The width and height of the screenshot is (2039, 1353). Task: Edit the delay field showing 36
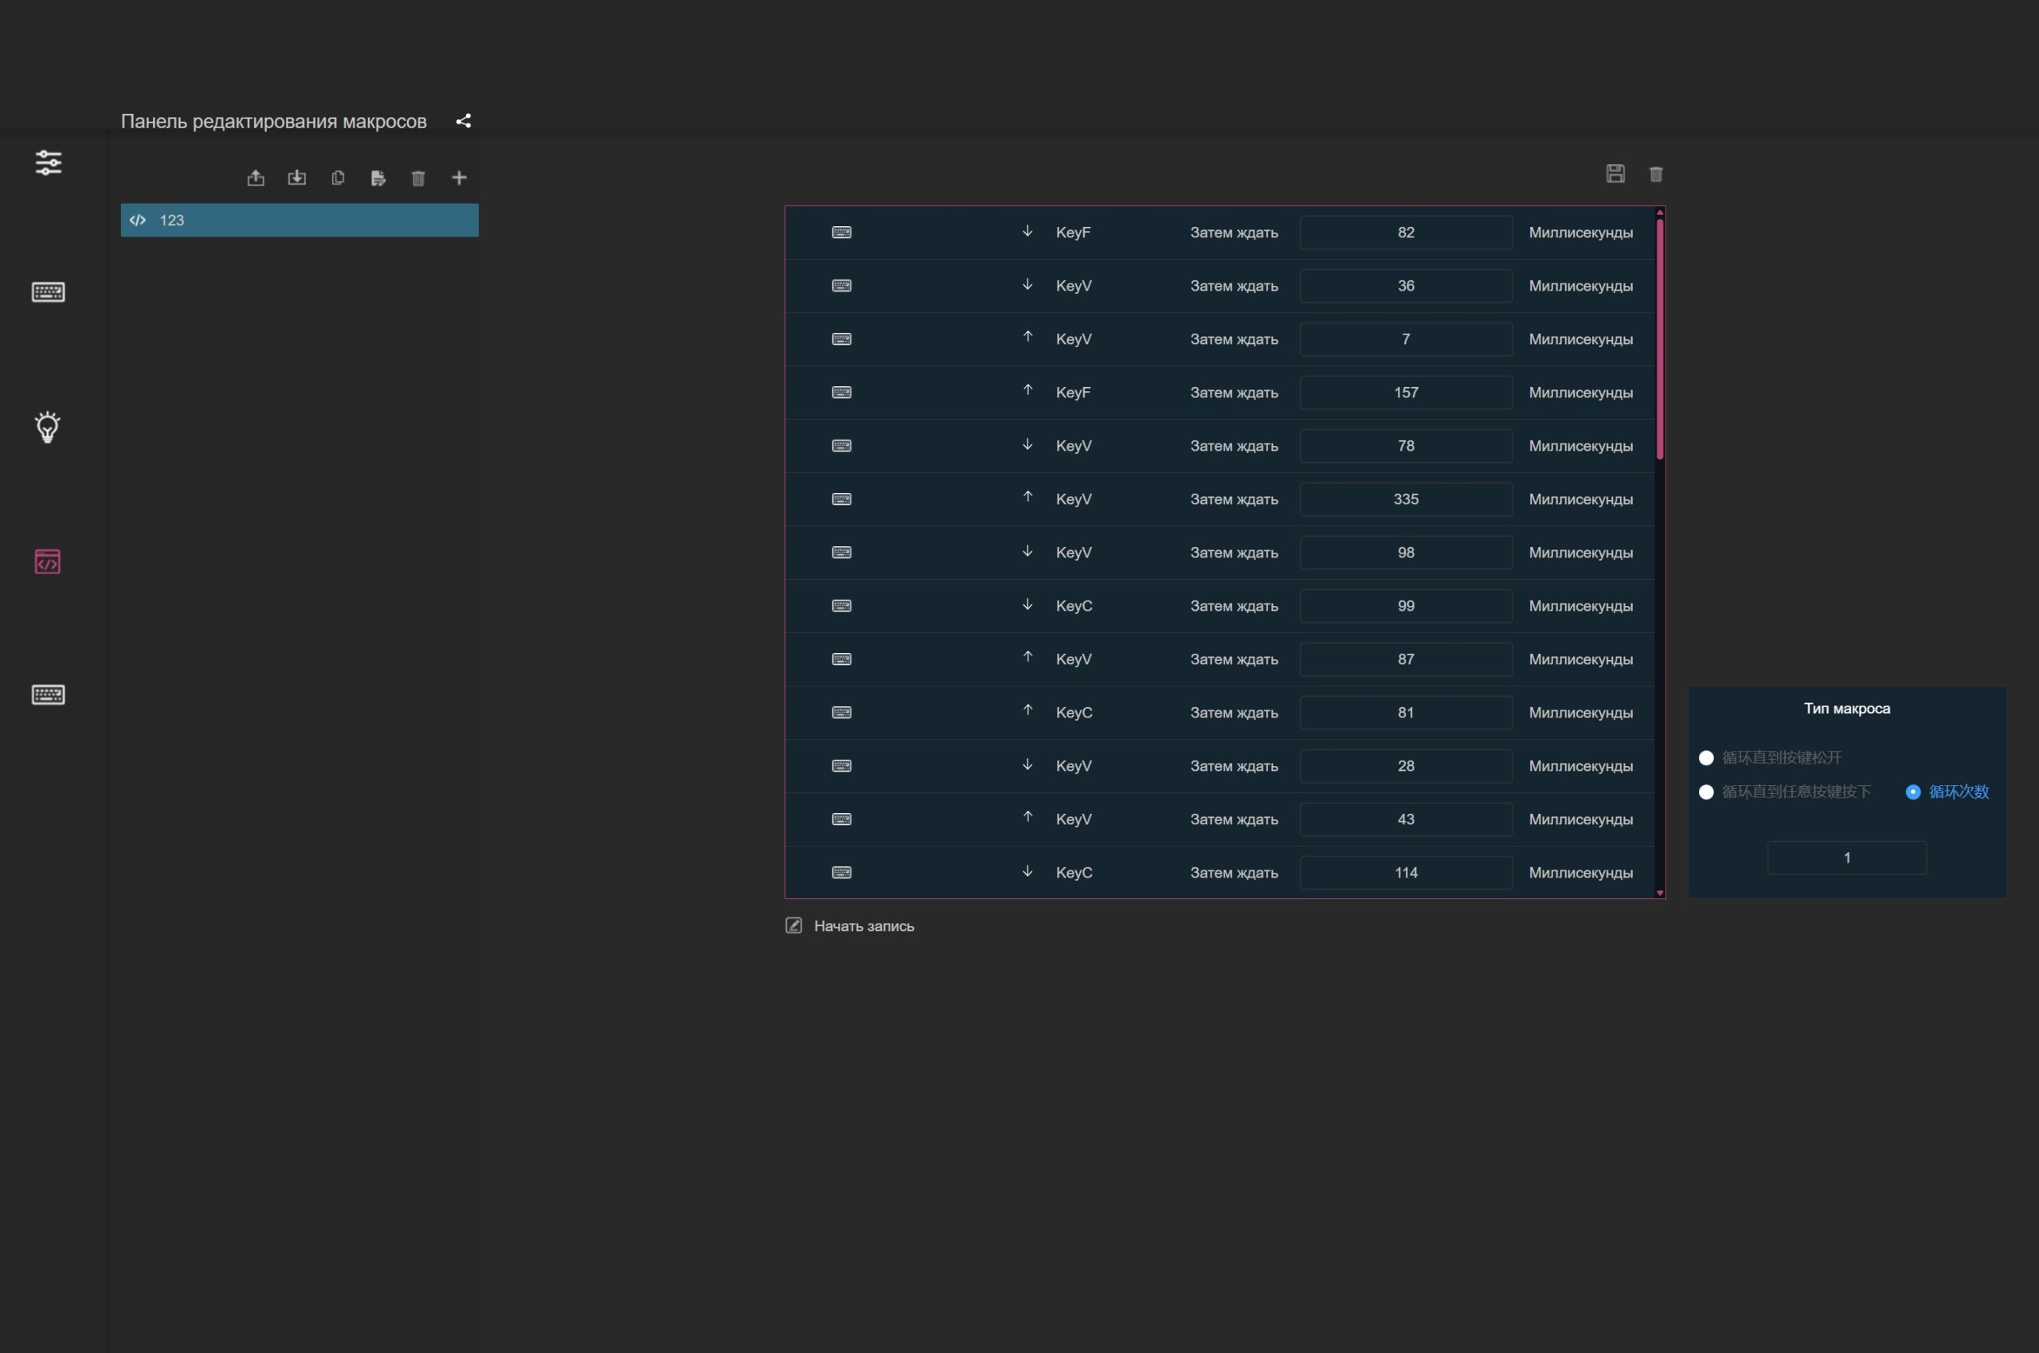tap(1406, 286)
